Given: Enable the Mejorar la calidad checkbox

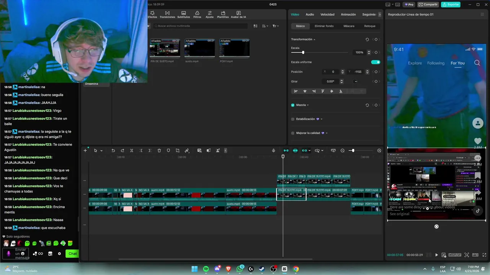Looking at the screenshot, I should click(293, 133).
